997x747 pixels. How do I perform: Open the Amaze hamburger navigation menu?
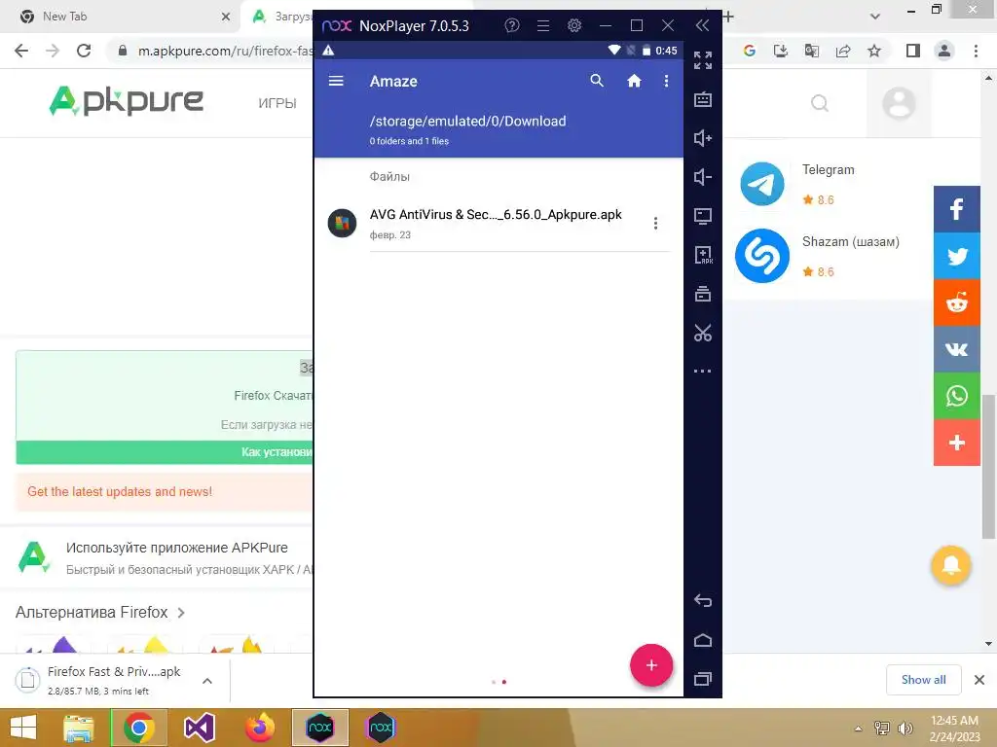point(336,81)
